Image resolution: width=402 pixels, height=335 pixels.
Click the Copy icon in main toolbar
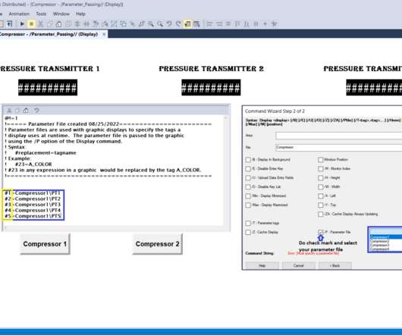pos(50,23)
